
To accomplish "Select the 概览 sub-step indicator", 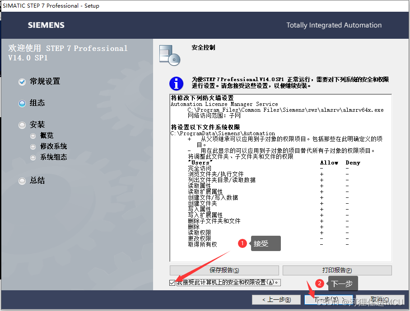I will 33,136.
